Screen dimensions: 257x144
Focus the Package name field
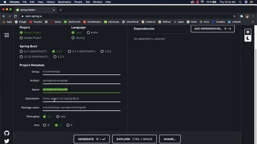pos(82,108)
